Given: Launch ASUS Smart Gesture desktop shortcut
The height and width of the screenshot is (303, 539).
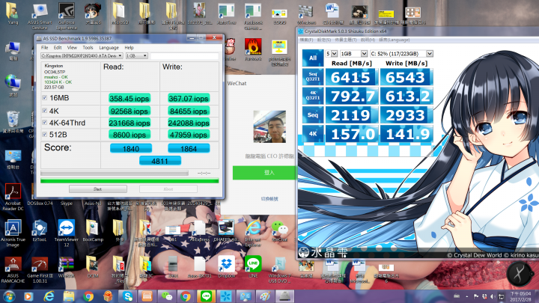Looking at the screenshot, I should 40,16.
